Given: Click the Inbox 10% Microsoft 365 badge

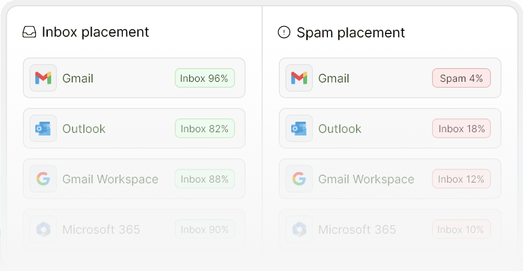Looking at the screenshot, I should click(x=461, y=229).
